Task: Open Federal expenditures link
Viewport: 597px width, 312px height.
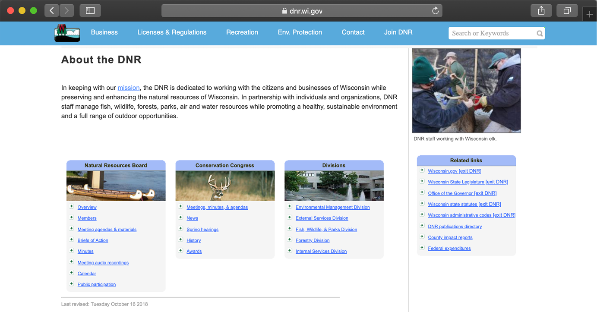Action: click(x=449, y=248)
